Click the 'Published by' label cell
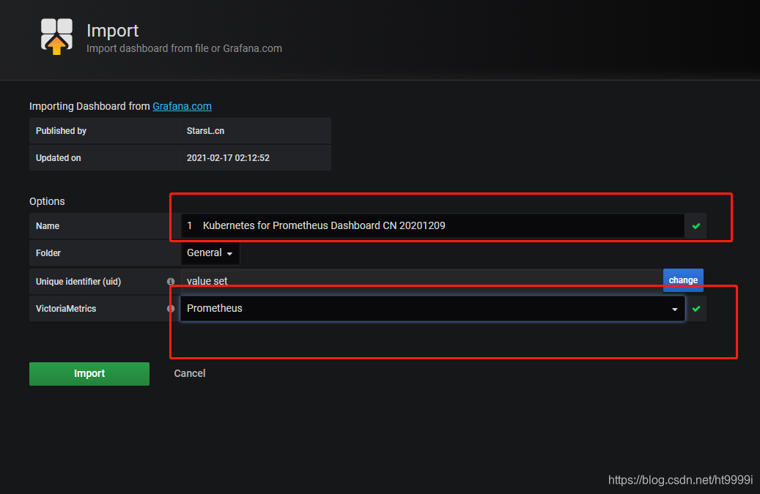760x494 pixels. click(105, 131)
